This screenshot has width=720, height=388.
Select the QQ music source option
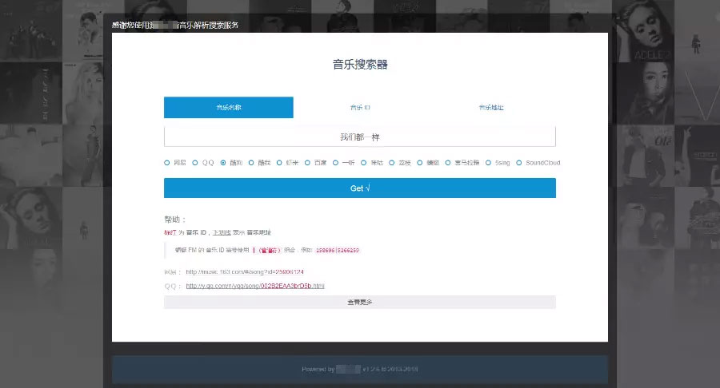[195, 162]
